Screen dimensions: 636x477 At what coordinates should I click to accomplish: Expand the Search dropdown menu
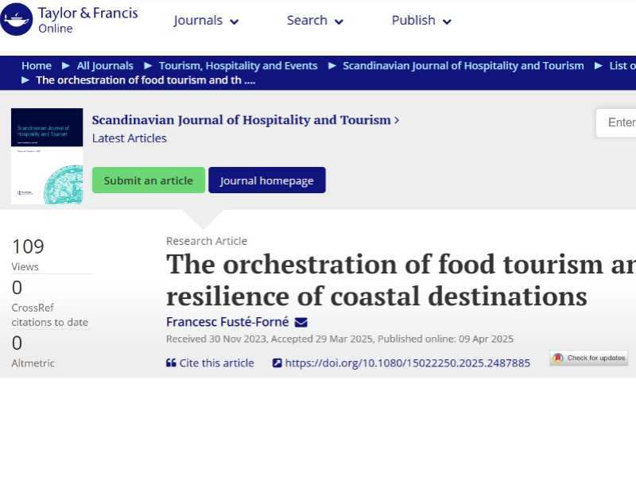315,21
